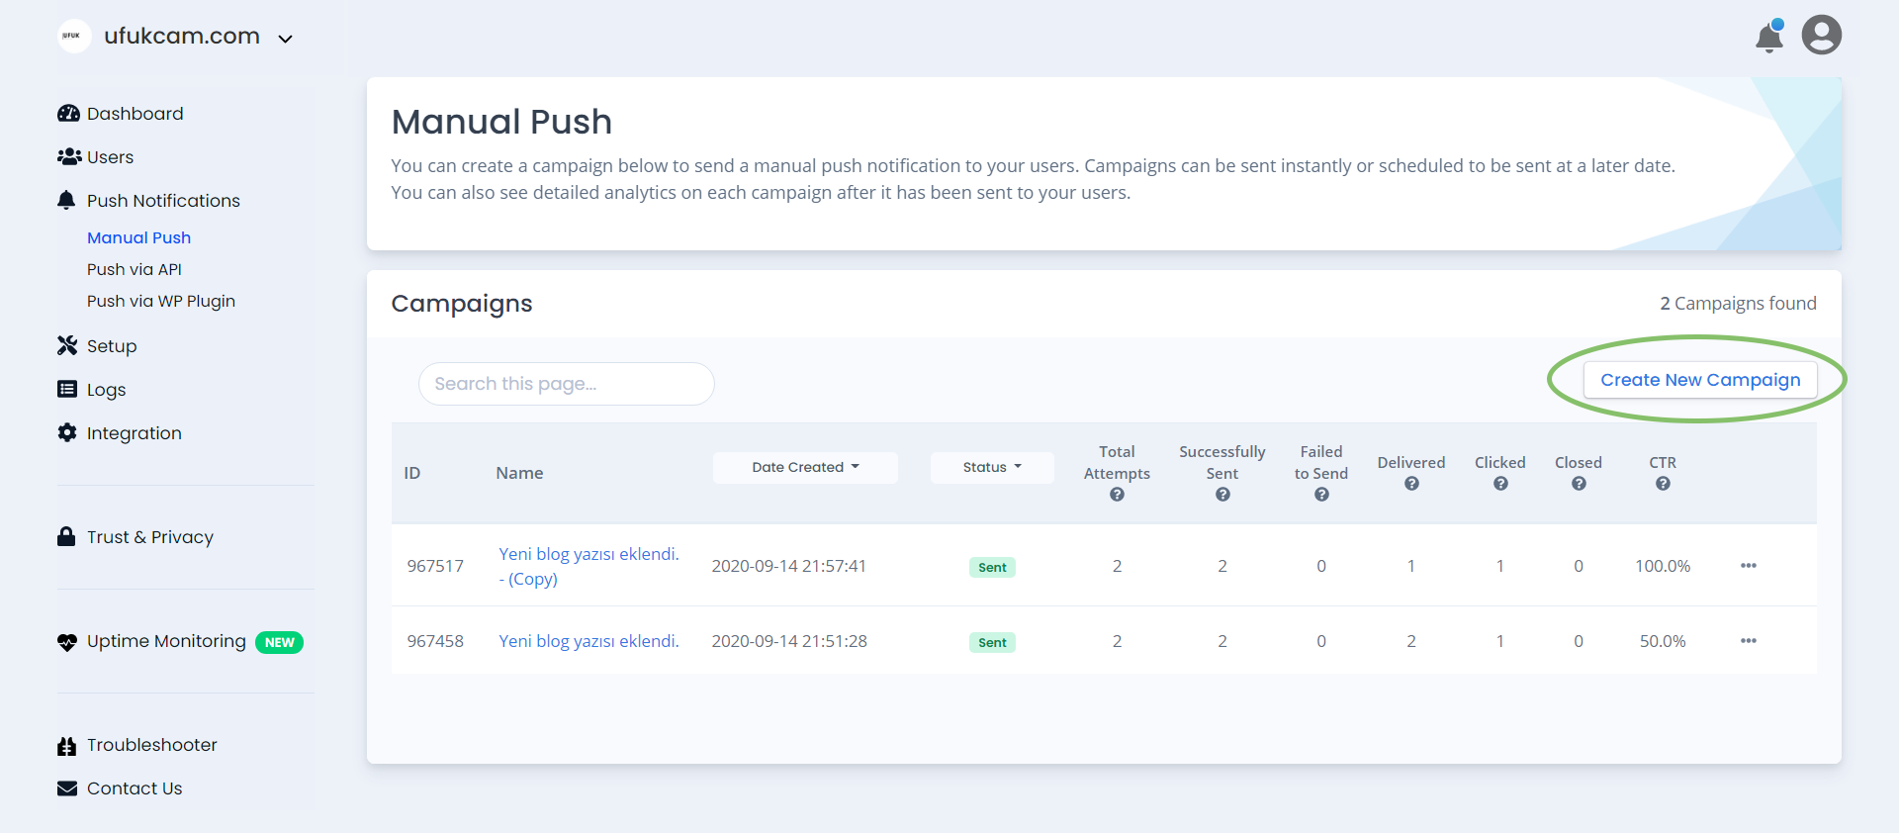Open 'Yeni blog yazısı eklendi.' campaign 967458
The height and width of the screenshot is (833, 1899).
(588, 641)
